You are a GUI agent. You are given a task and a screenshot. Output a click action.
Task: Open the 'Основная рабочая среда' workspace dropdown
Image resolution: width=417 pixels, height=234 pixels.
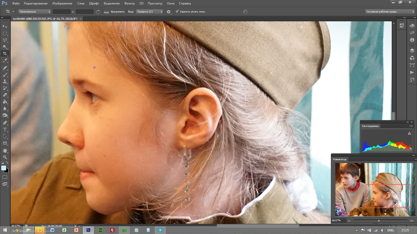[x=390, y=12]
